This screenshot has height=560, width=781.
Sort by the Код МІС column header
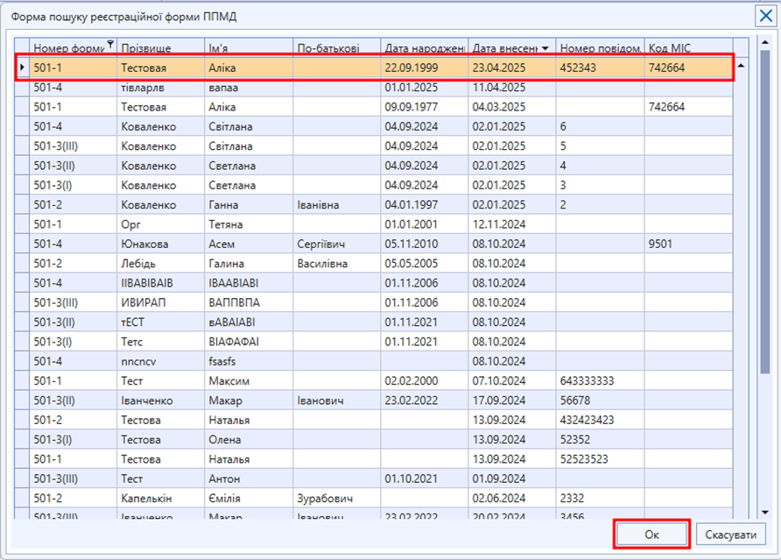click(689, 48)
